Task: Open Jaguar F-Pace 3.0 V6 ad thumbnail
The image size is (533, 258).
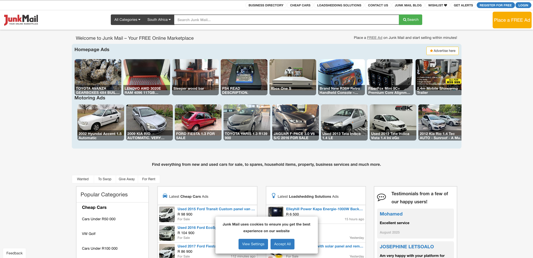Action: click(x=296, y=122)
